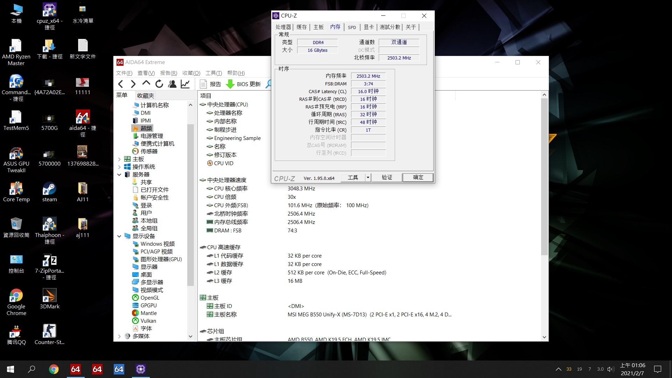This screenshot has height=378, width=672.
Task: Click the AIDA64 back navigation arrow
Action: click(121, 84)
